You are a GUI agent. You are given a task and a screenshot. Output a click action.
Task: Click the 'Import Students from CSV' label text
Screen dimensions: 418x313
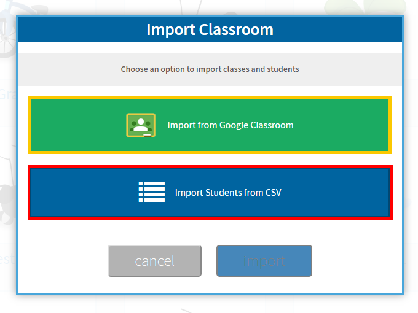[x=228, y=192]
